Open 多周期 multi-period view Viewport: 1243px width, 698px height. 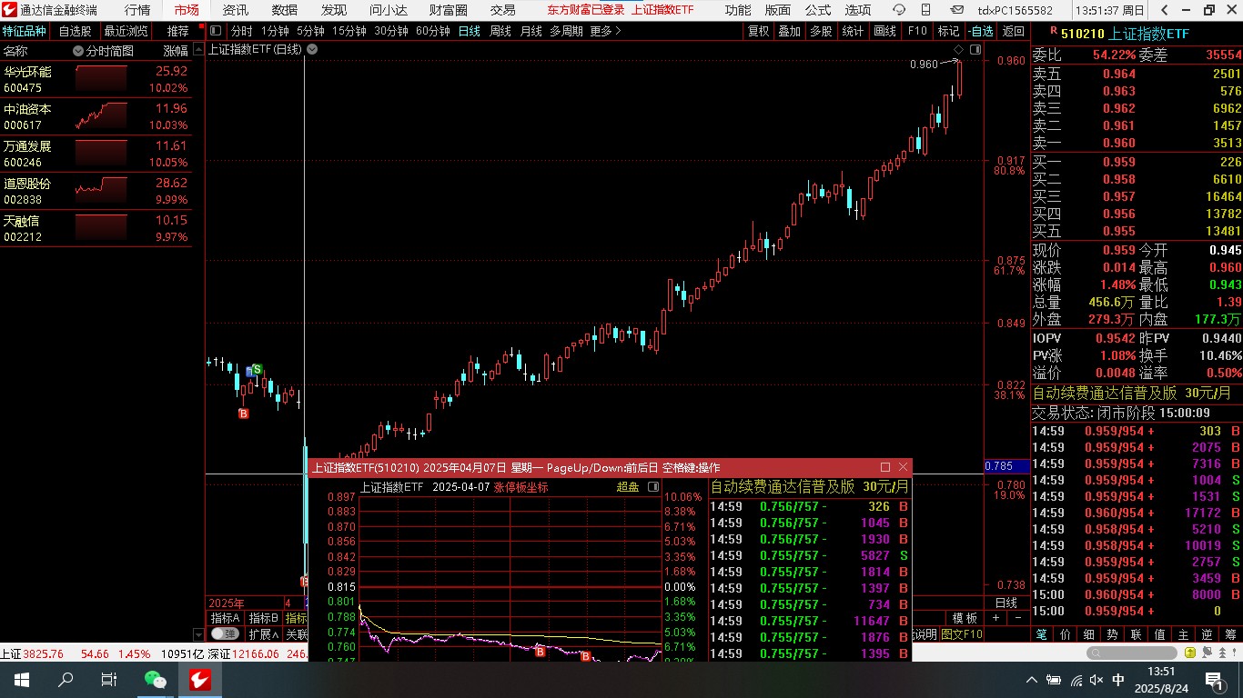tap(566, 31)
